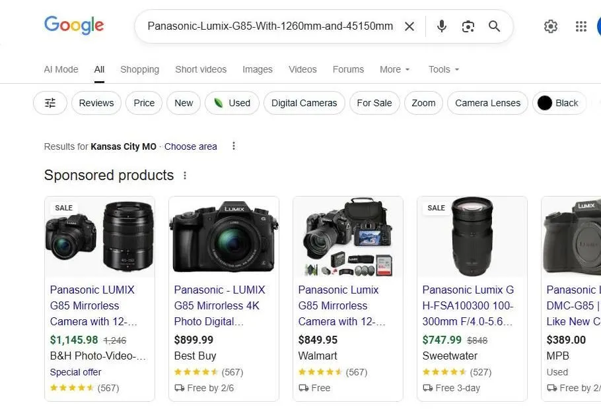Enable the Used condition filter
The height and width of the screenshot is (409, 601).
coord(232,103)
